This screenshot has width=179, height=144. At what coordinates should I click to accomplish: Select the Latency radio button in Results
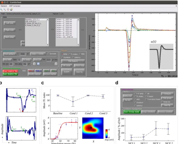73,57
